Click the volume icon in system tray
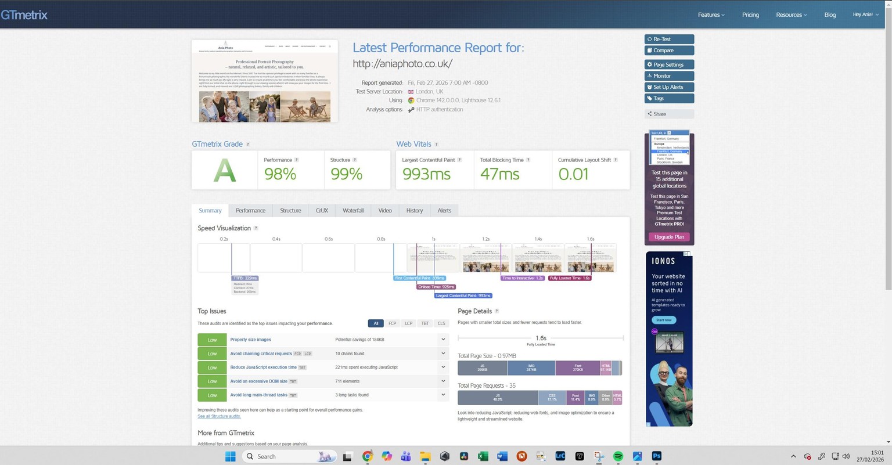Viewport: 892px width, 465px height. 846,456
